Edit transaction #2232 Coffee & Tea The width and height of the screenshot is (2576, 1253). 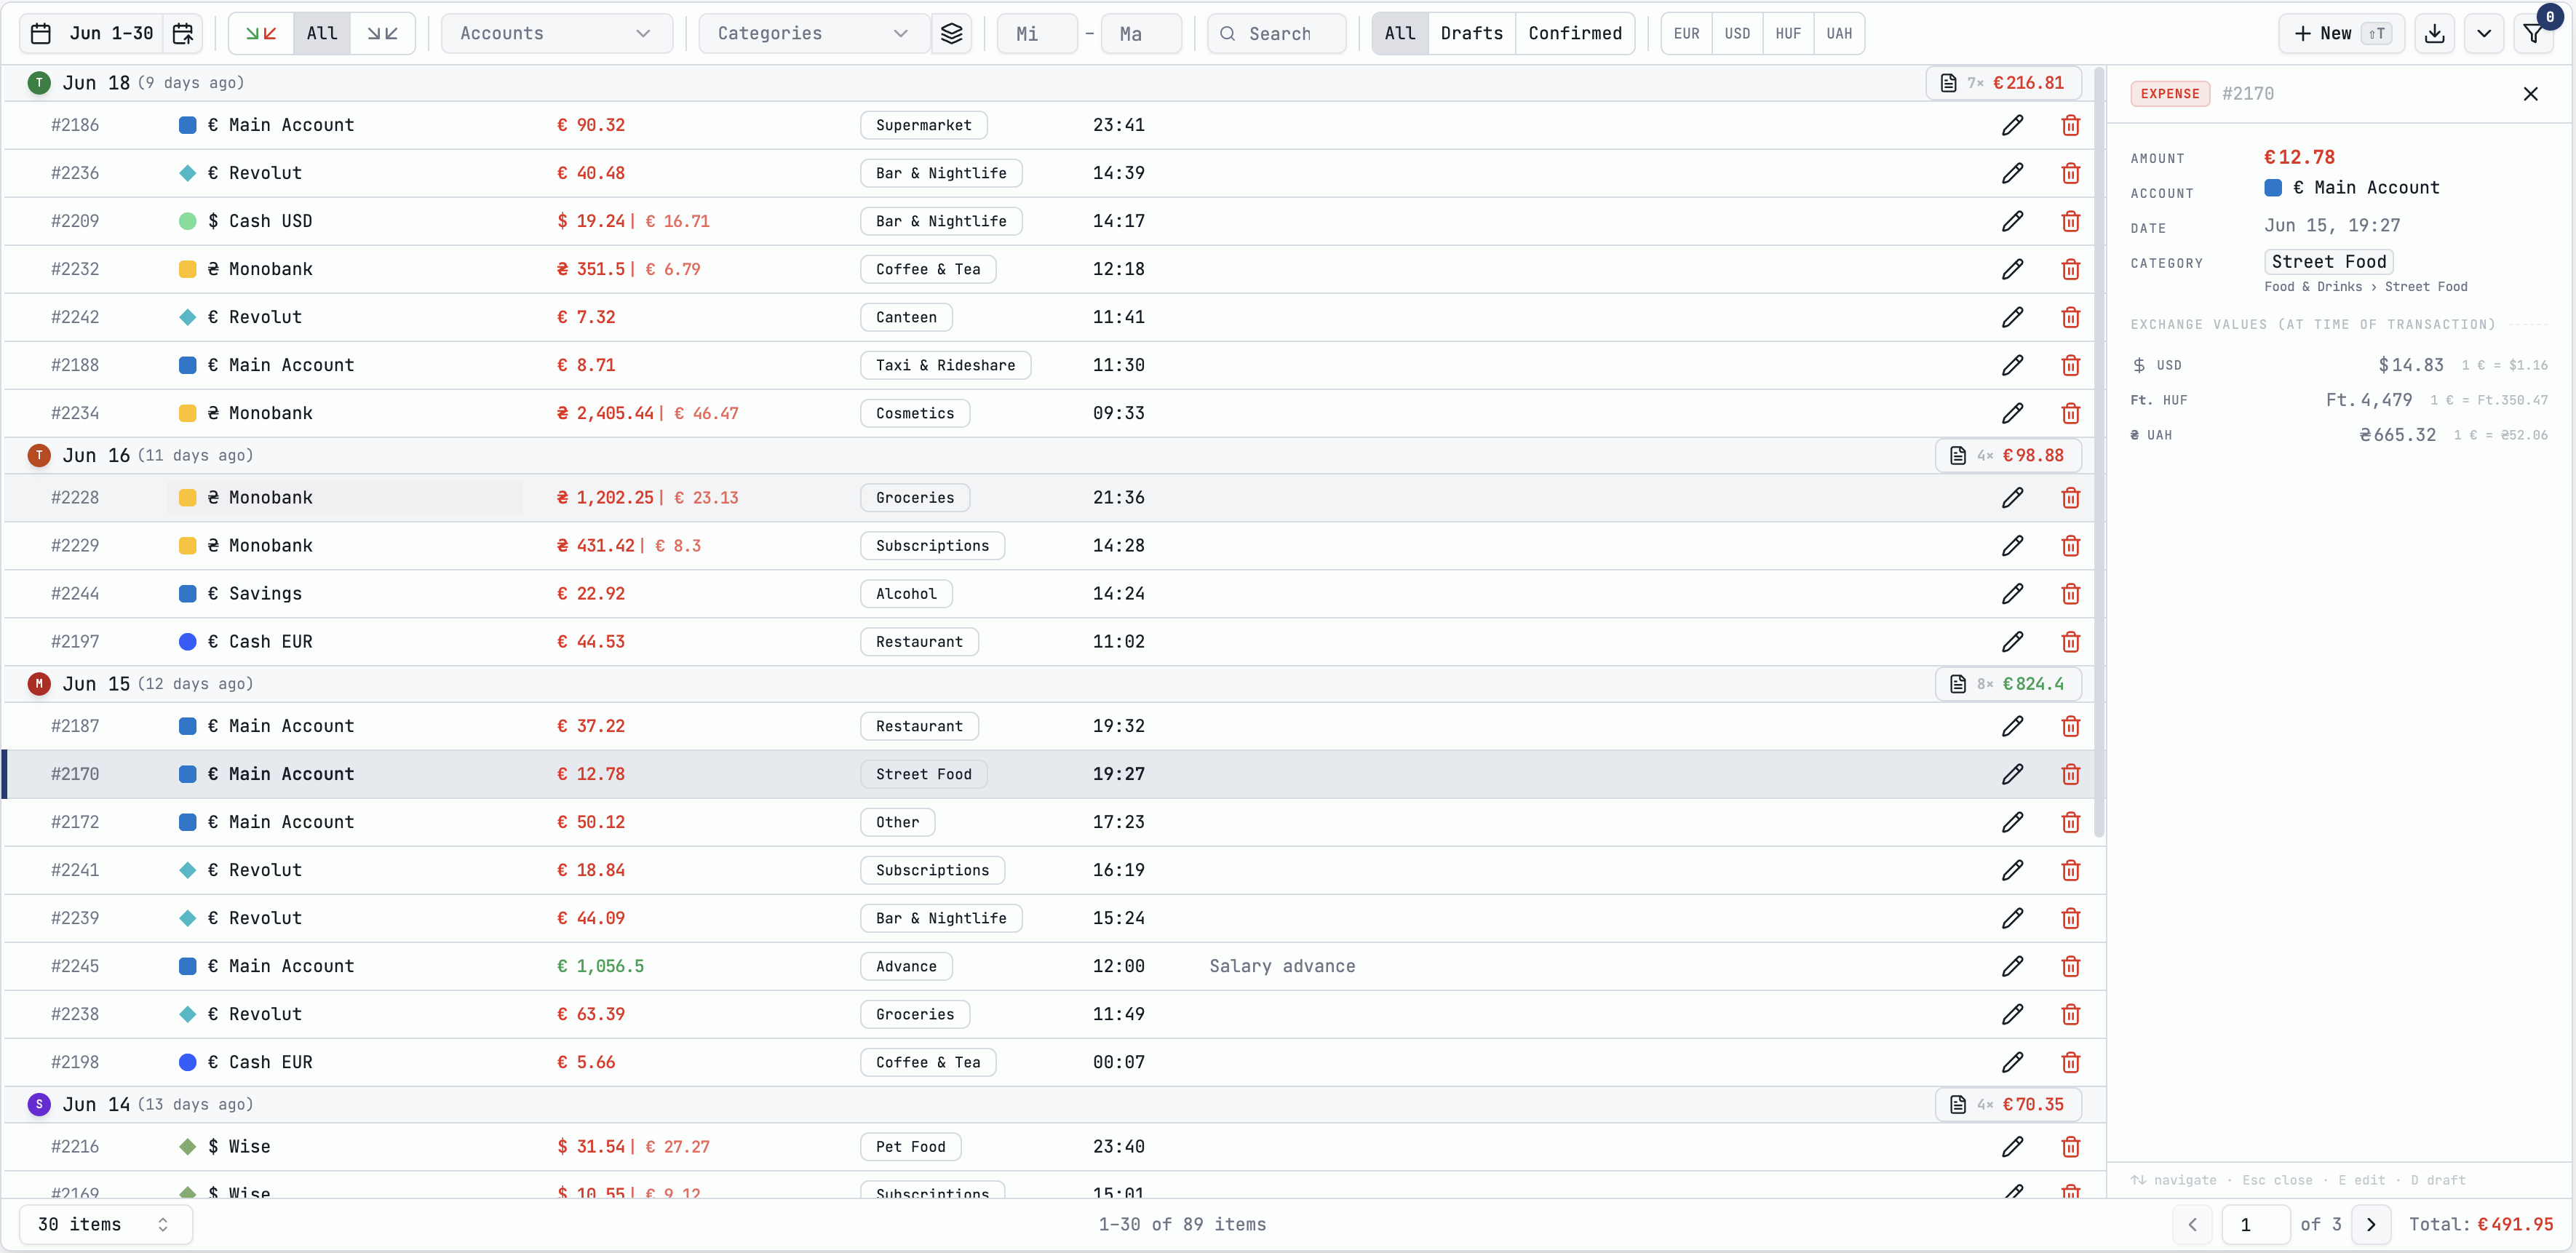click(x=2013, y=269)
